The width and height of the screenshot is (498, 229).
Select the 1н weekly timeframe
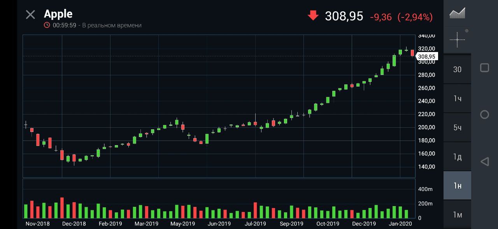[x=457, y=186]
